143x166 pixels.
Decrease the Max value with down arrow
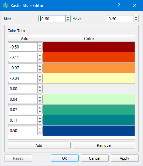pyautogui.click(x=136, y=20)
